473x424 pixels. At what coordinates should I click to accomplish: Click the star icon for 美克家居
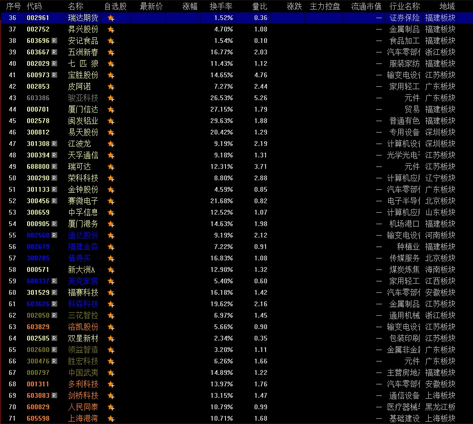click(111, 281)
